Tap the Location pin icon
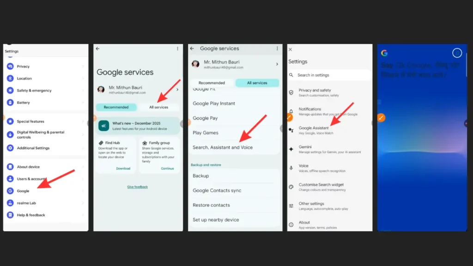This screenshot has height=266, width=473. pos(10,79)
